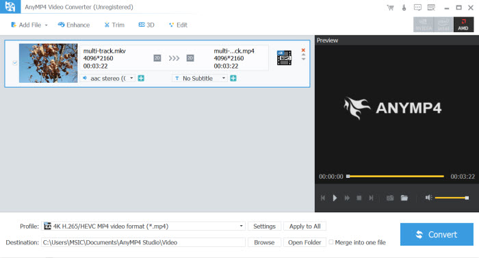
Task: Click the add audio track plus icon
Action: 141,78
